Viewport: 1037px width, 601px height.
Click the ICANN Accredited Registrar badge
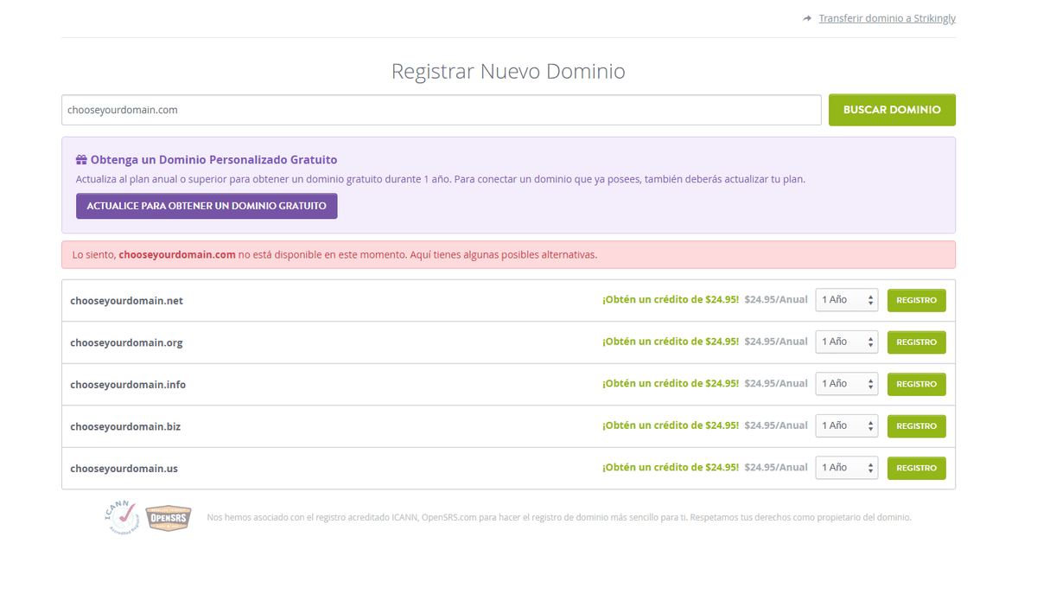click(122, 517)
